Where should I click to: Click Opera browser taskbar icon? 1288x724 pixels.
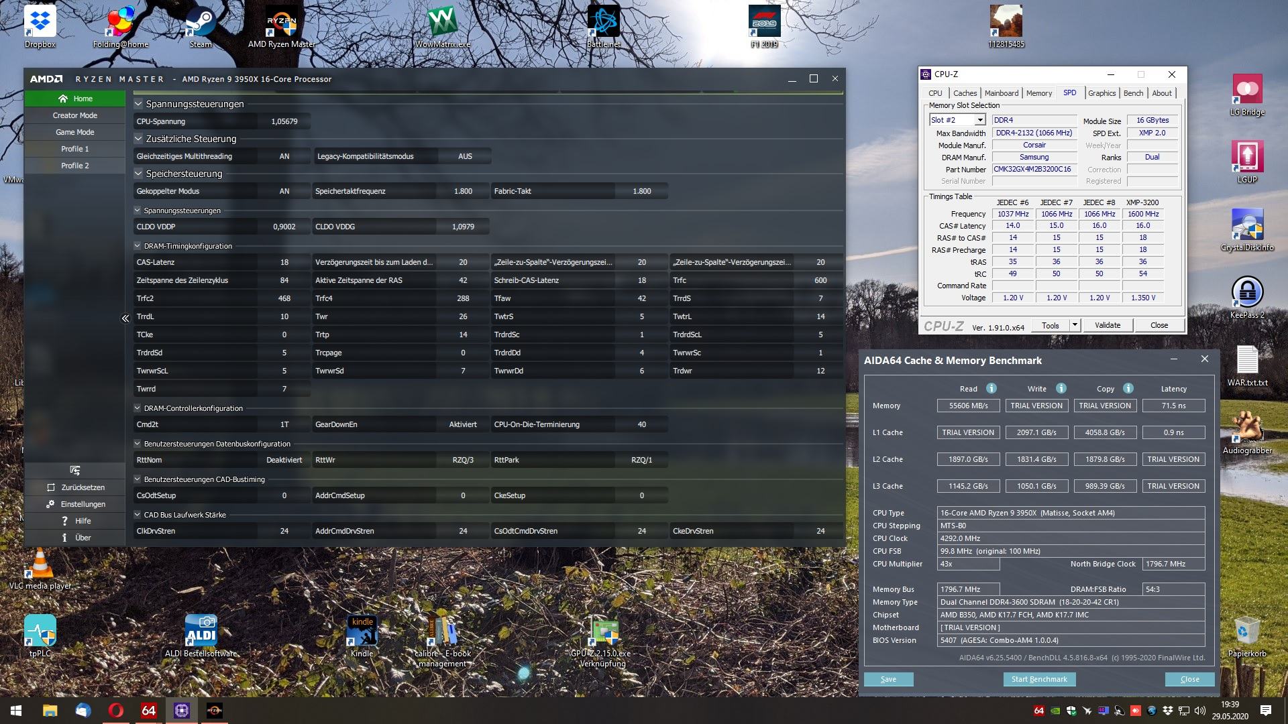[115, 711]
